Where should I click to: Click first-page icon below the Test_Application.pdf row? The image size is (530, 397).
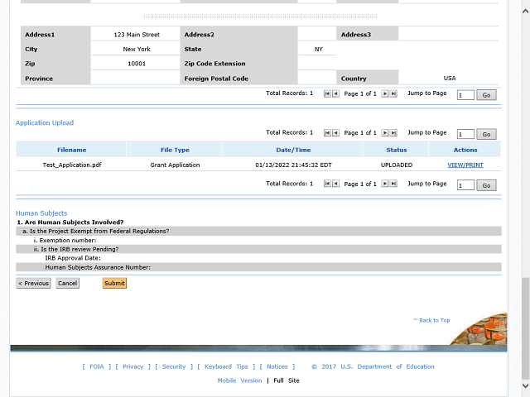[327, 184]
